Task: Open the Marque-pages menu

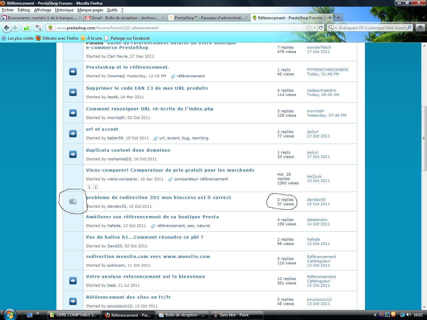Action: (x=90, y=10)
